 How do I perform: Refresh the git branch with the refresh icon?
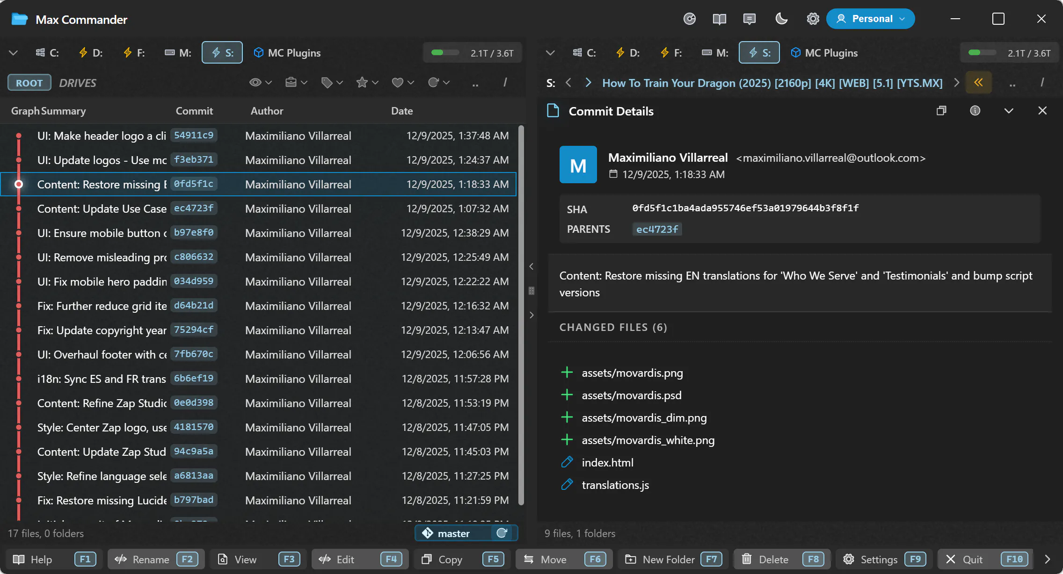[x=502, y=533]
